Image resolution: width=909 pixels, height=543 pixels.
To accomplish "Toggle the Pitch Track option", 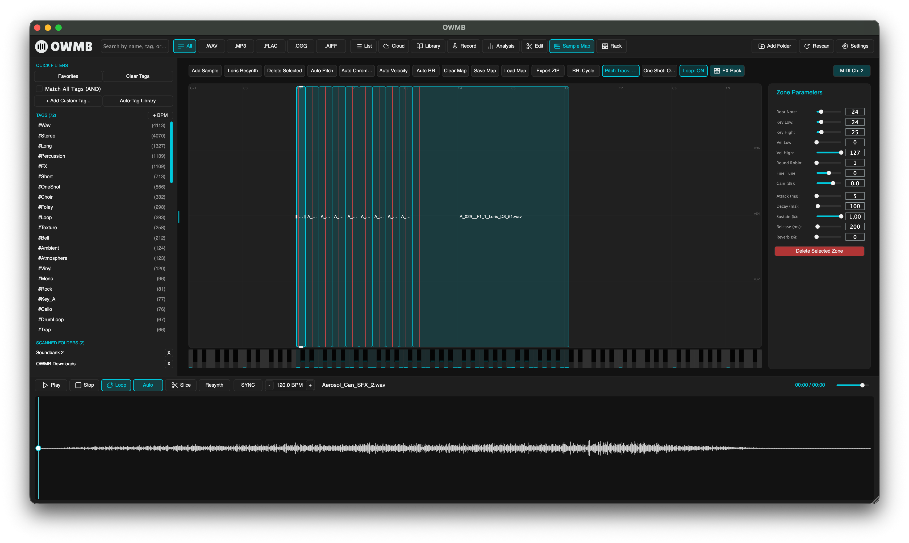I will coord(620,71).
